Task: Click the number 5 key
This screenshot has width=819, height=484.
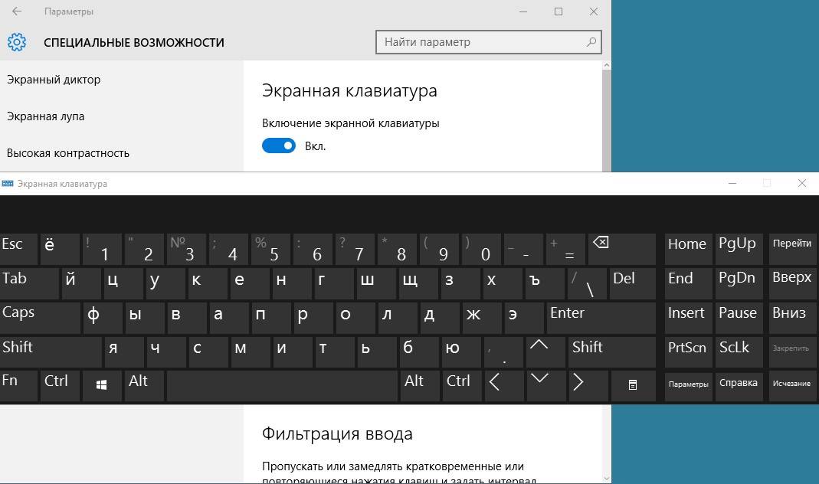Action: pyautogui.click(x=270, y=249)
